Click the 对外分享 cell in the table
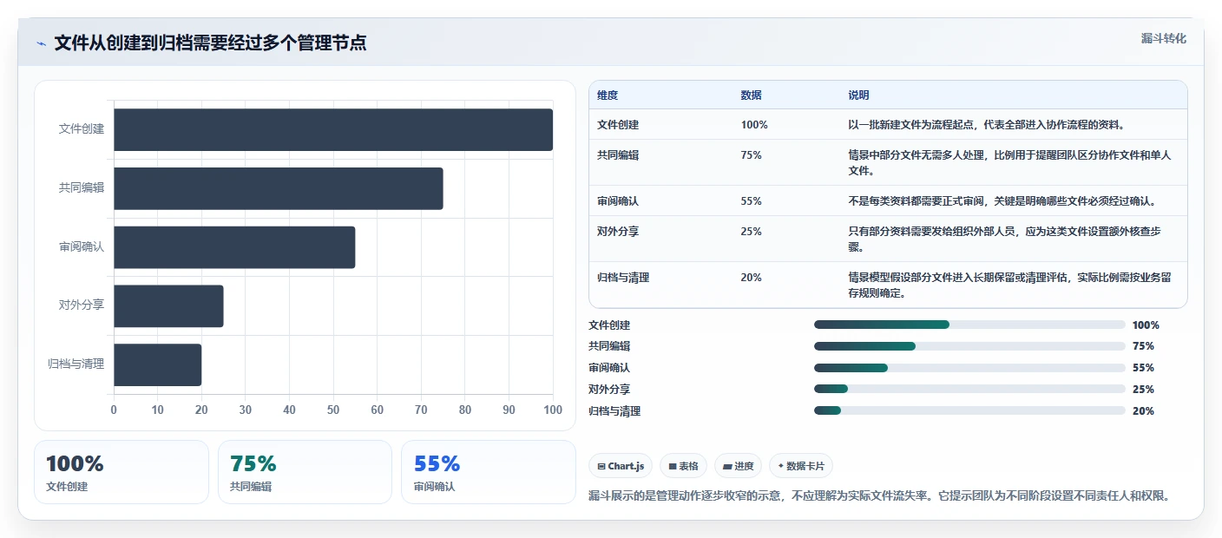 (618, 232)
